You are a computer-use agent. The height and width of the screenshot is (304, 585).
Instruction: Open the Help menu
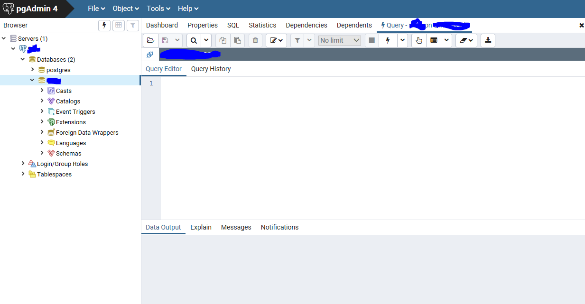[x=188, y=9]
